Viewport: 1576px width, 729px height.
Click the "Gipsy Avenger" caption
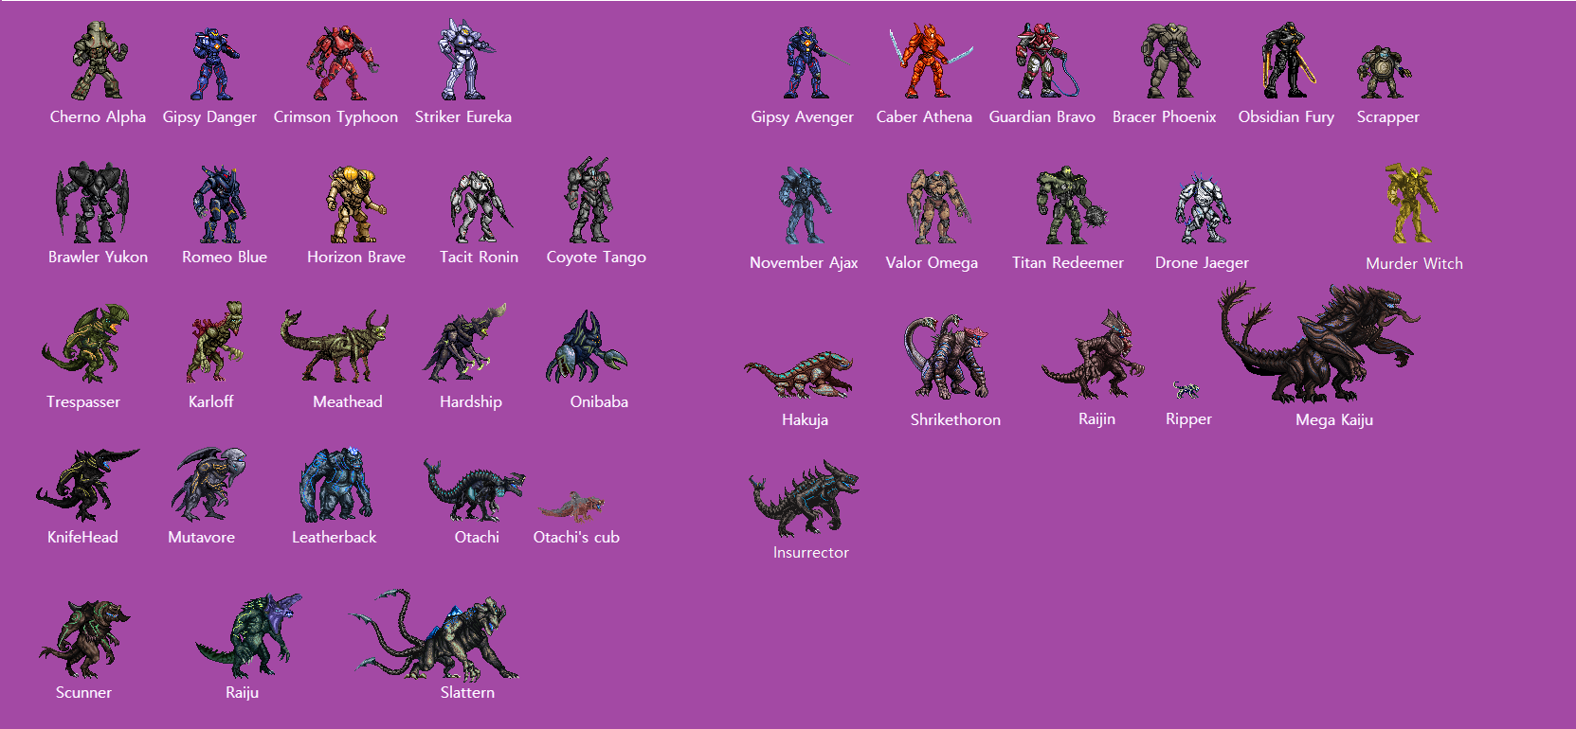802,117
